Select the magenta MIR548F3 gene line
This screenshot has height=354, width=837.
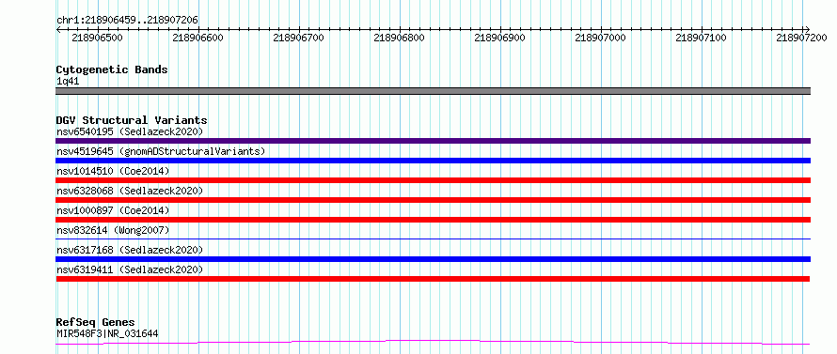click(433, 342)
